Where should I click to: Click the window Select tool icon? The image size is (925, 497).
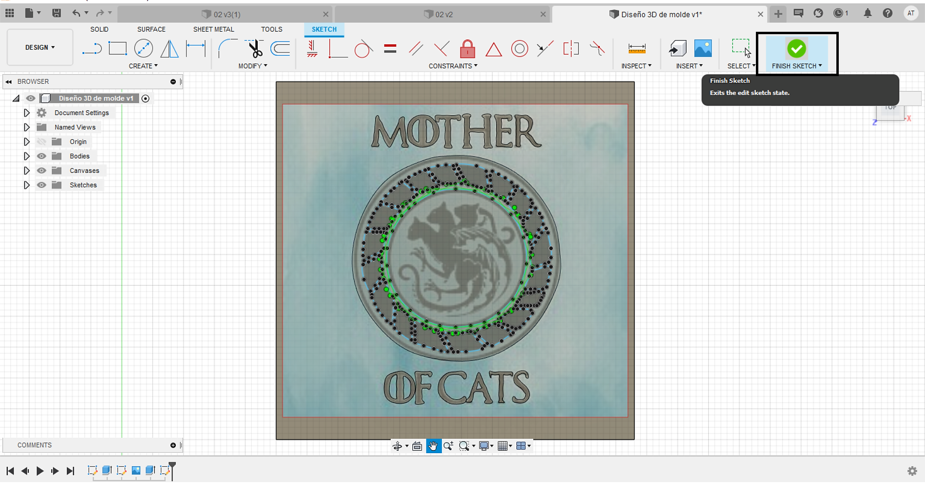click(741, 48)
